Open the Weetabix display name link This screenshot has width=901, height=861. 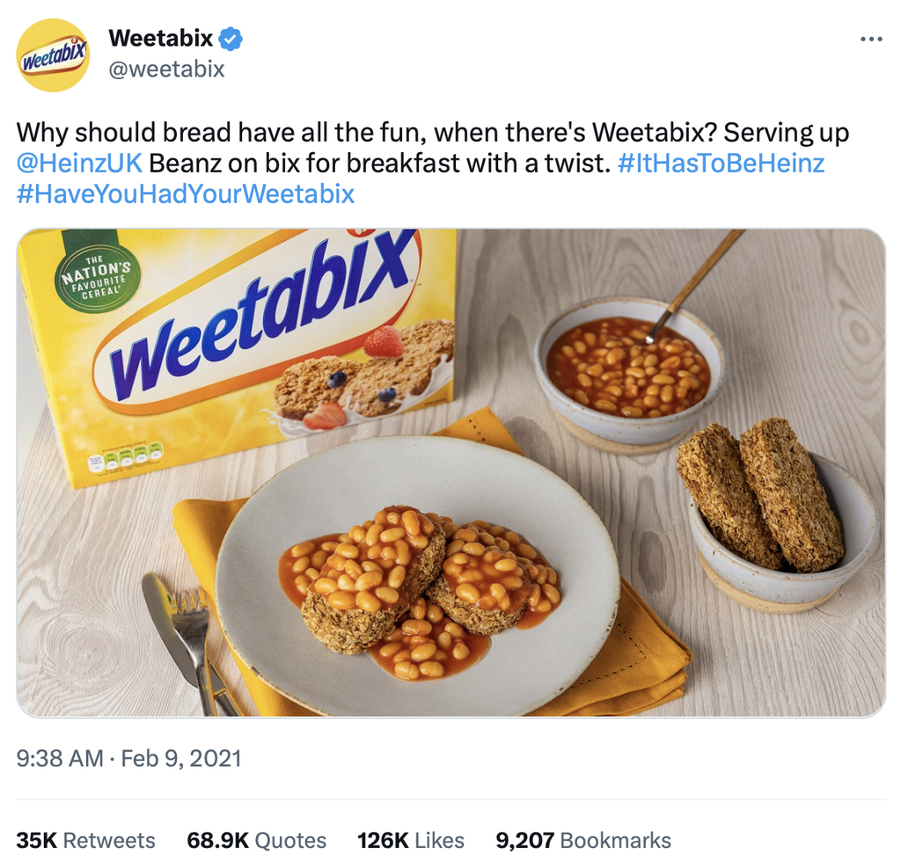160,39
